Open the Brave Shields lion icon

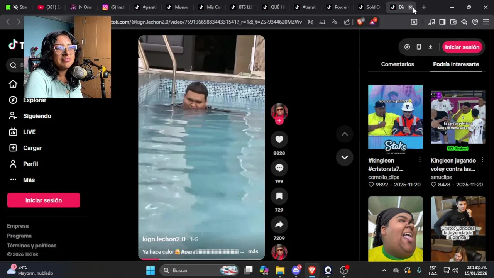(x=360, y=22)
